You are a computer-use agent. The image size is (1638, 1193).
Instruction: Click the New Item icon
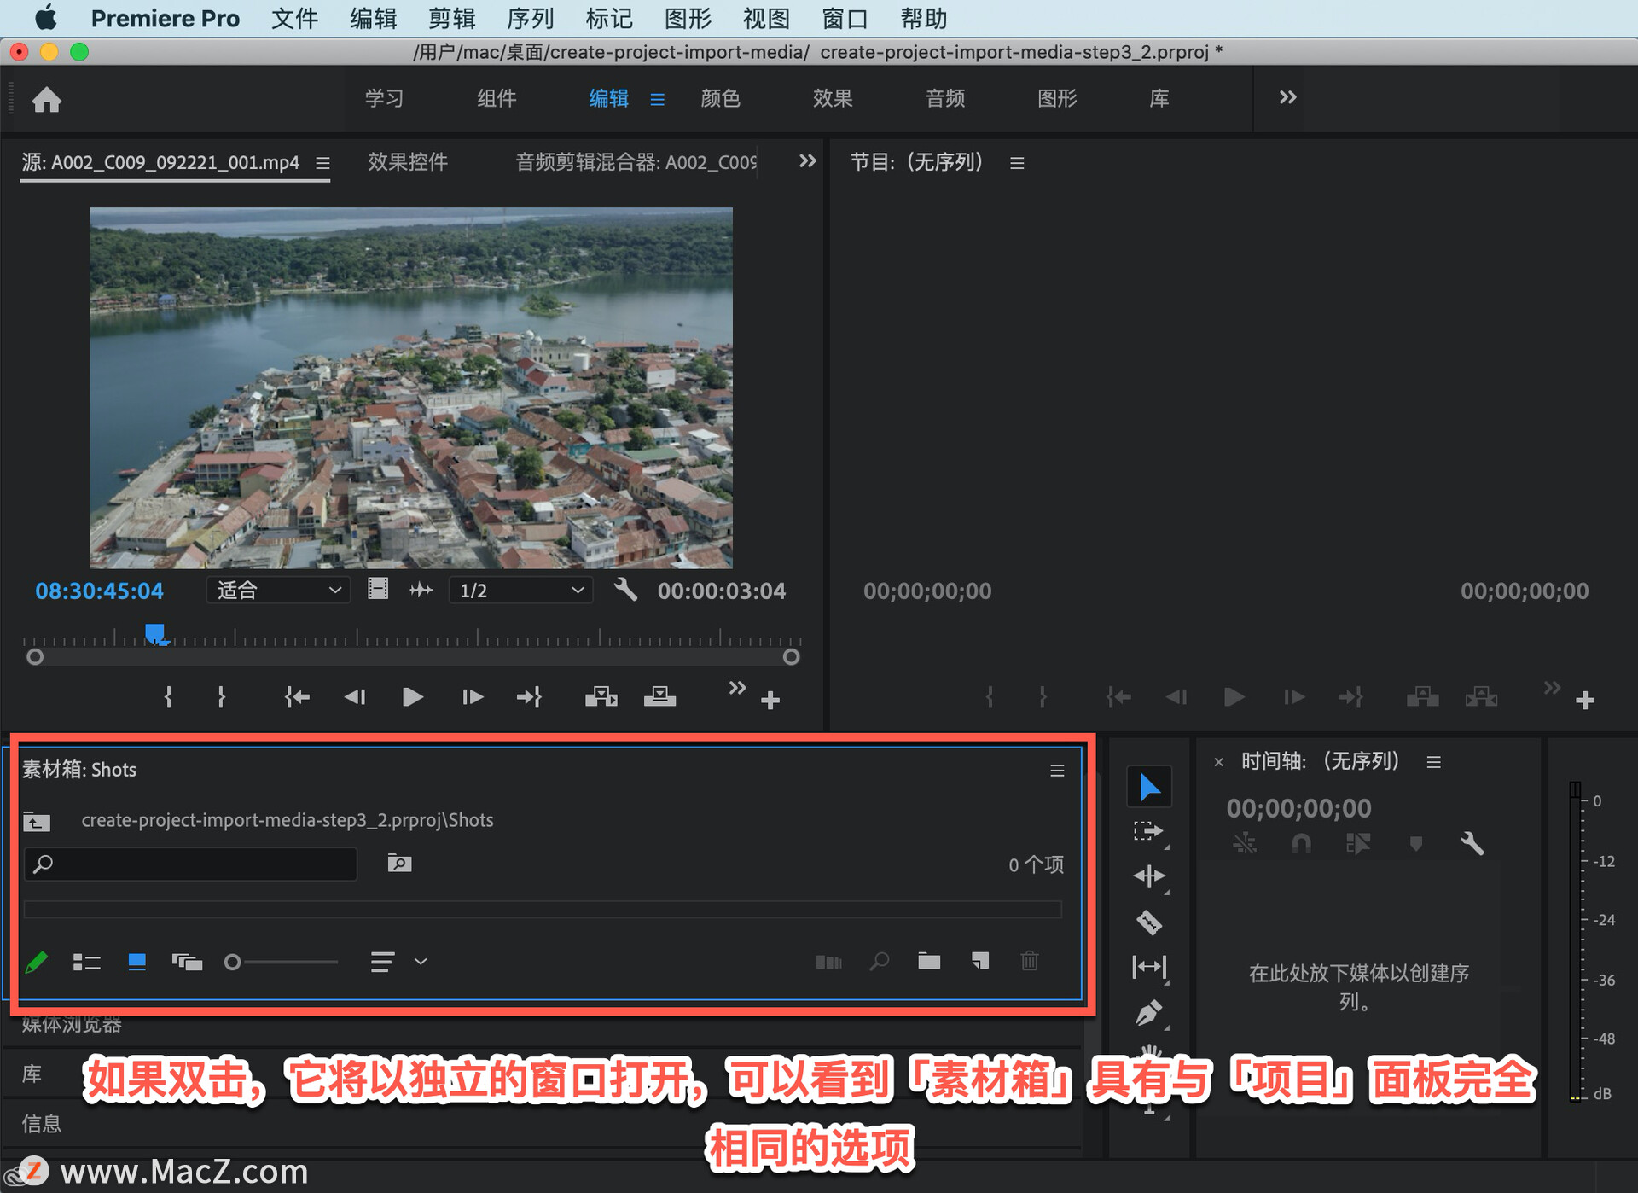[x=980, y=962]
